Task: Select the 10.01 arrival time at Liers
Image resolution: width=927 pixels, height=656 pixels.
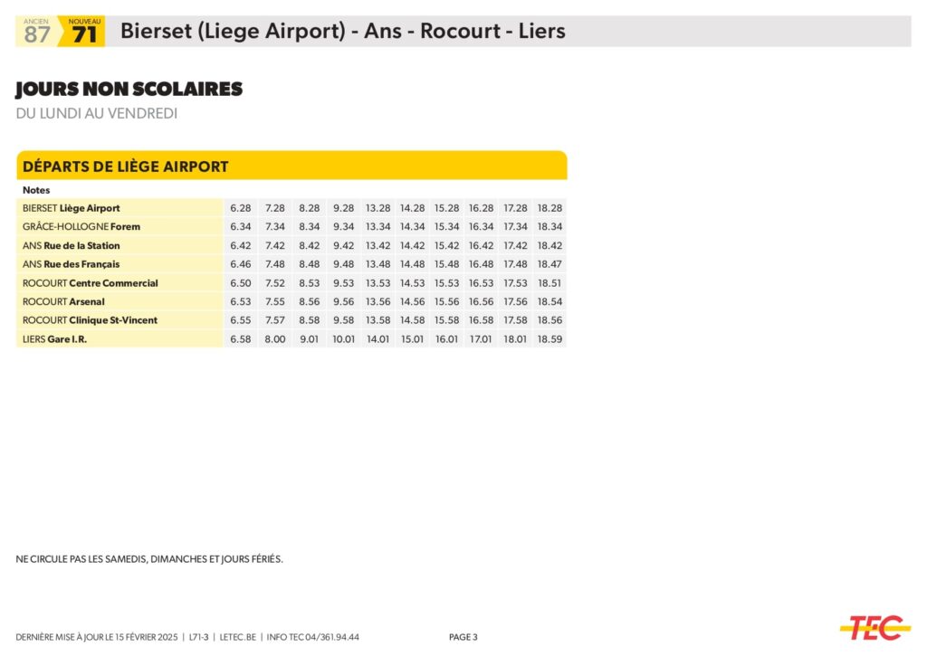Action: (344, 339)
